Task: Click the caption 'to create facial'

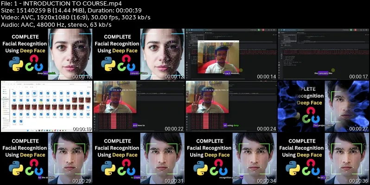Action: 139,178
